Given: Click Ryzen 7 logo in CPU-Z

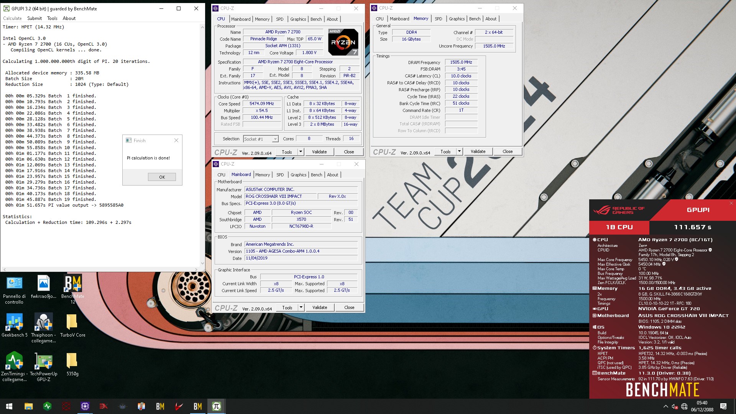Looking at the screenshot, I should pos(343,42).
